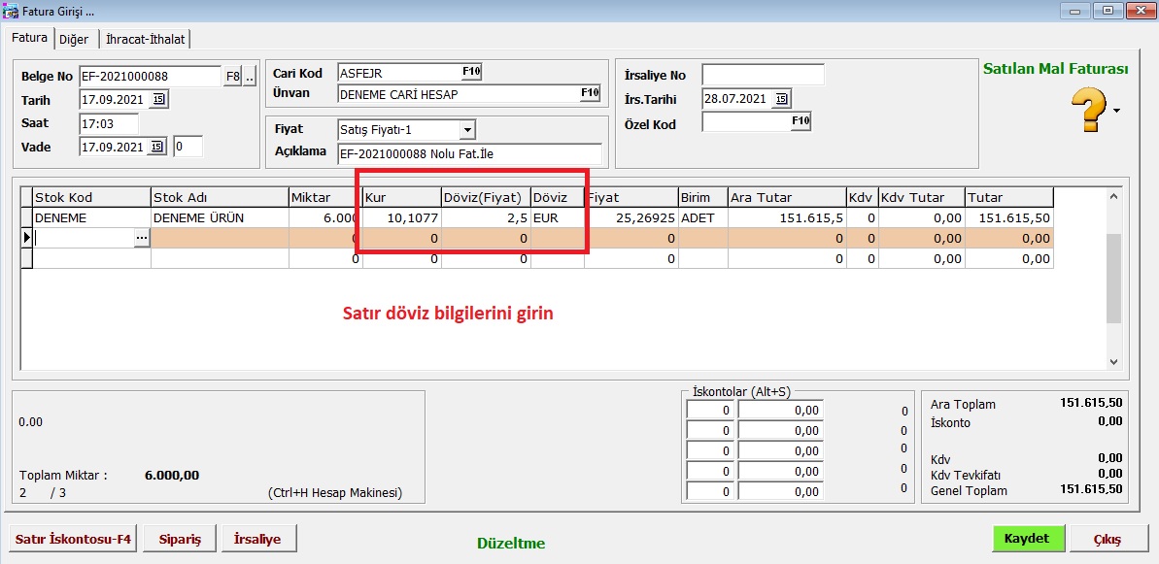Open the Stok Kod ellipsis lookup button
1159x564 pixels.
coord(142,238)
